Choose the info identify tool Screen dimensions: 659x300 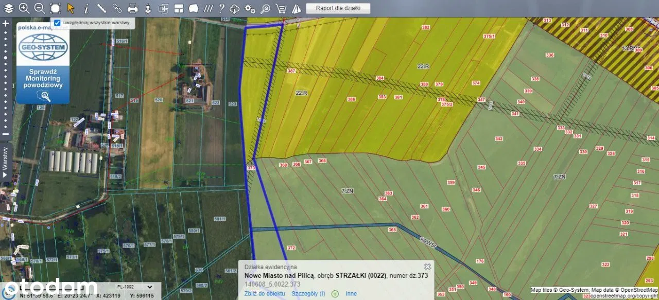pos(86,8)
